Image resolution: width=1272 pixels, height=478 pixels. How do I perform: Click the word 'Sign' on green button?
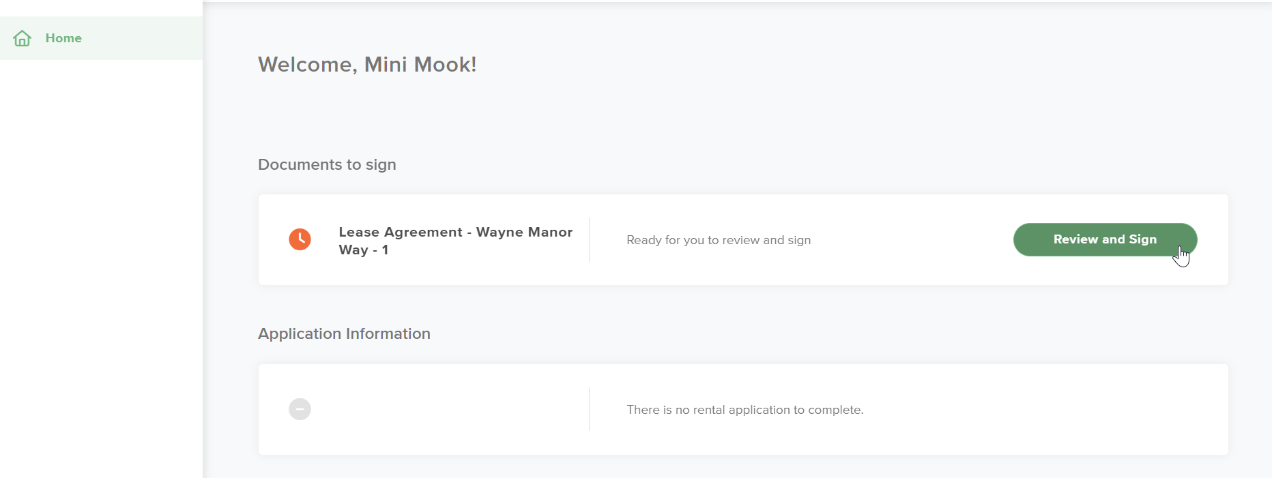pos(1142,239)
